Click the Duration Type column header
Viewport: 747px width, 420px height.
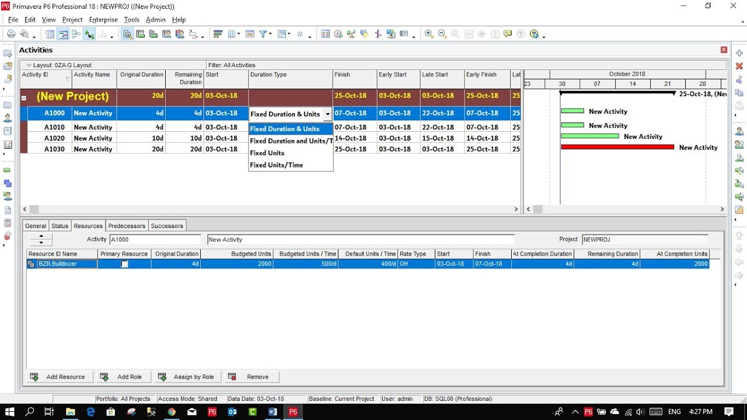tap(290, 79)
